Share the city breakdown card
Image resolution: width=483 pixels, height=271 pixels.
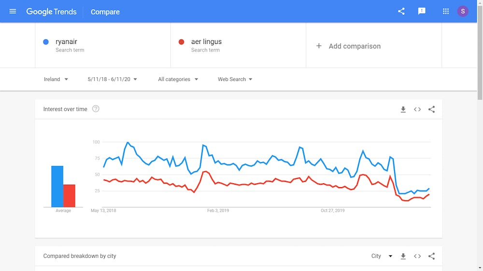(x=431, y=256)
